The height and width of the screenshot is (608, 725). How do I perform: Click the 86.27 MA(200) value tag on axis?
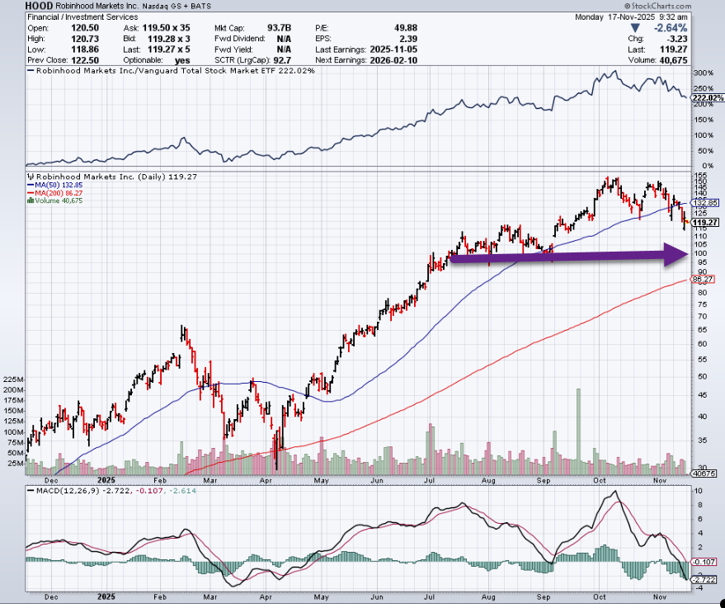pos(702,280)
